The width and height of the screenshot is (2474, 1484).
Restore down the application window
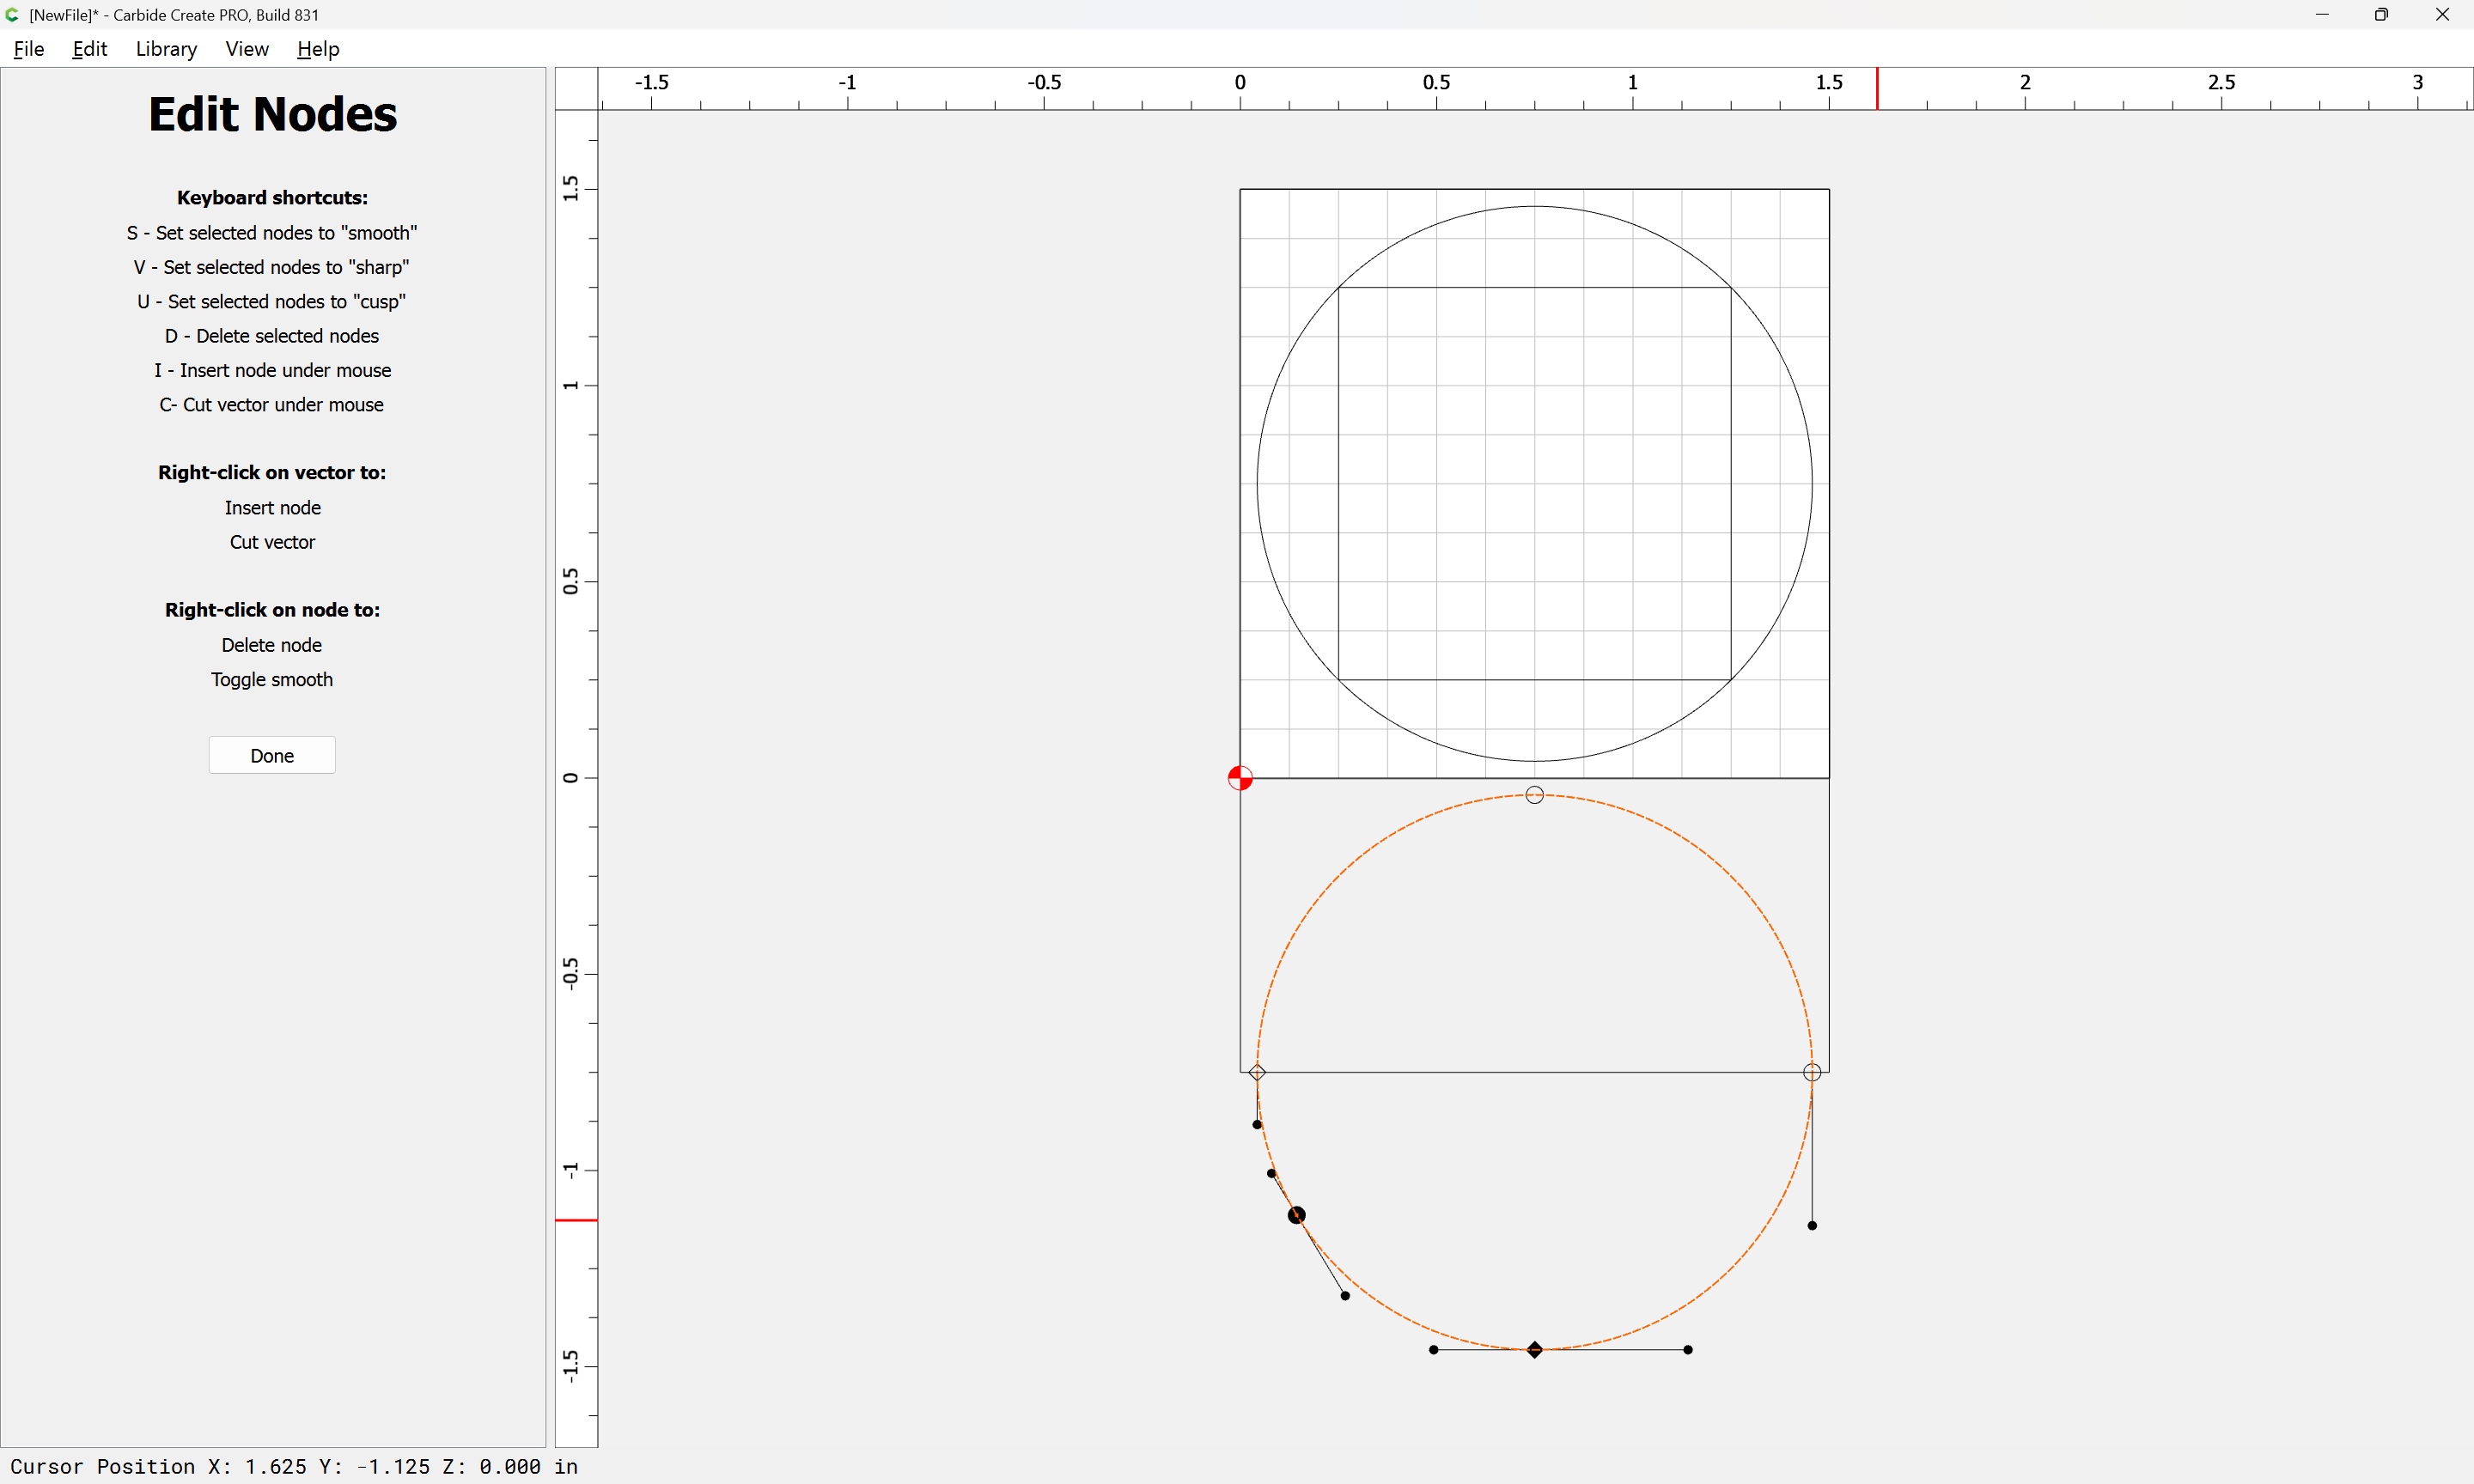(x=2381, y=15)
